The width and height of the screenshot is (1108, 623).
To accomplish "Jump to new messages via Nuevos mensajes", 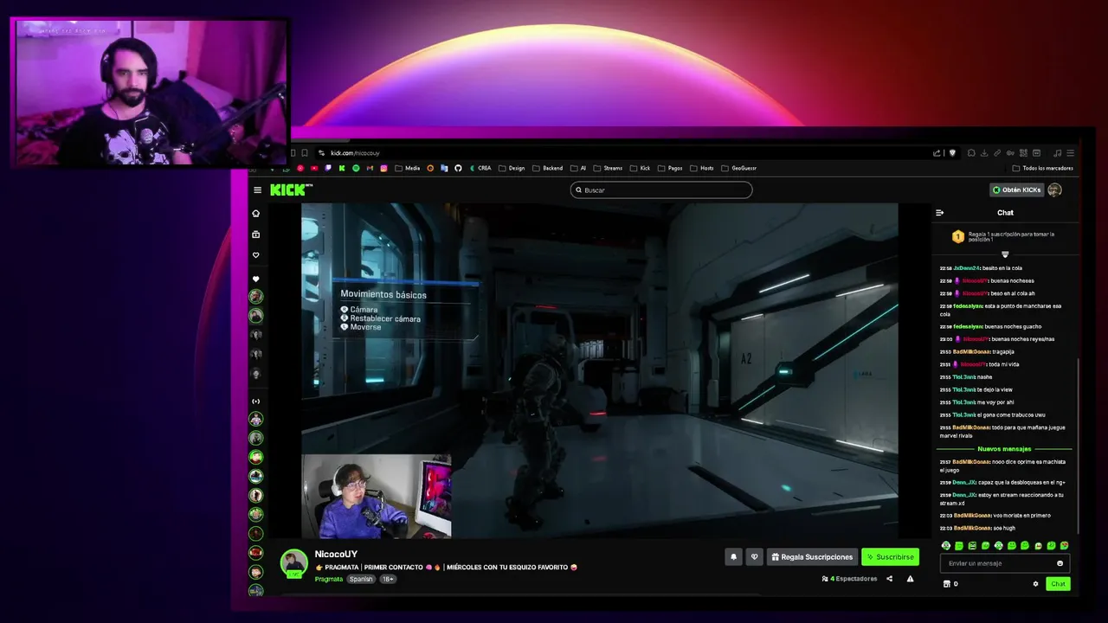I will [1004, 449].
